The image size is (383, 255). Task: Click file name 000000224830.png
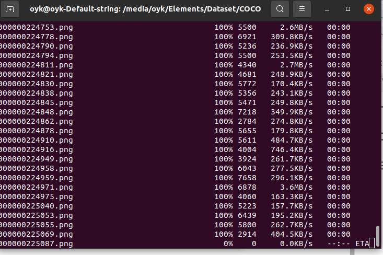37,84
